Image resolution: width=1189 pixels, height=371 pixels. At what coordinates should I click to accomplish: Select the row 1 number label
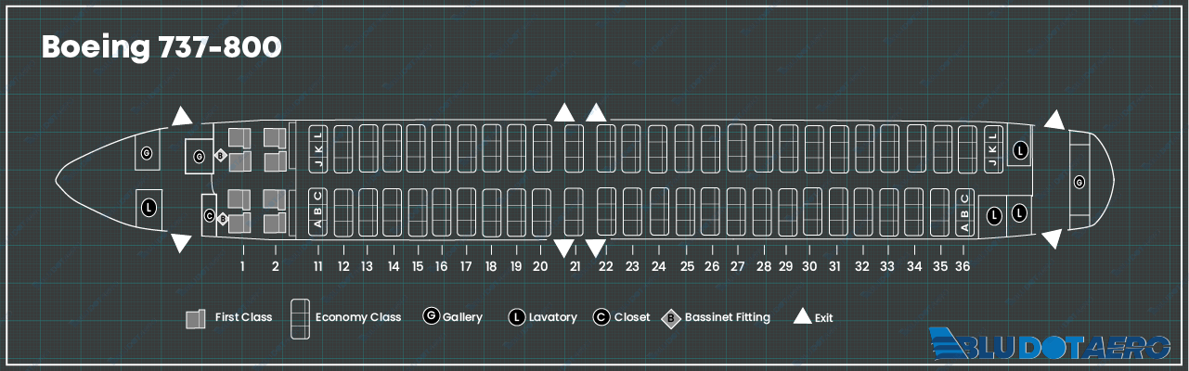click(x=242, y=267)
